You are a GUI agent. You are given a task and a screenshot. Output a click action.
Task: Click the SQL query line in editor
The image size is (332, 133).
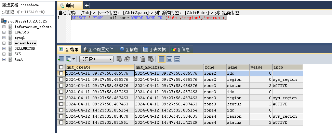149,18
